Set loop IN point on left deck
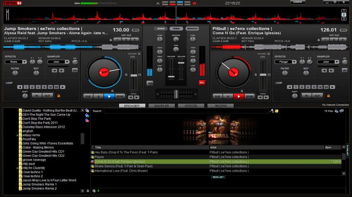Image resolution: width=352 pixels, height=197 pixels. click(37, 96)
